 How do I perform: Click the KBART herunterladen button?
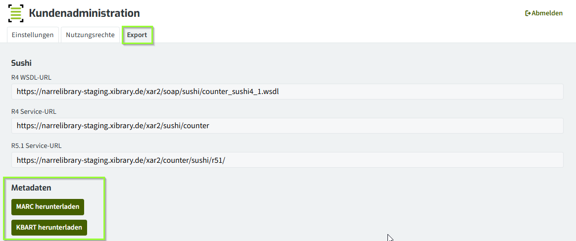pyautogui.click(x=49, y=228)
